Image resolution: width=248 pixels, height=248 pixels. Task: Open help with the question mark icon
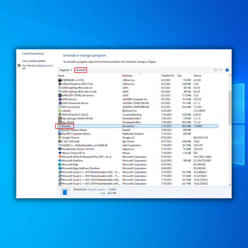pyautogui.click(x=227, y=70)
